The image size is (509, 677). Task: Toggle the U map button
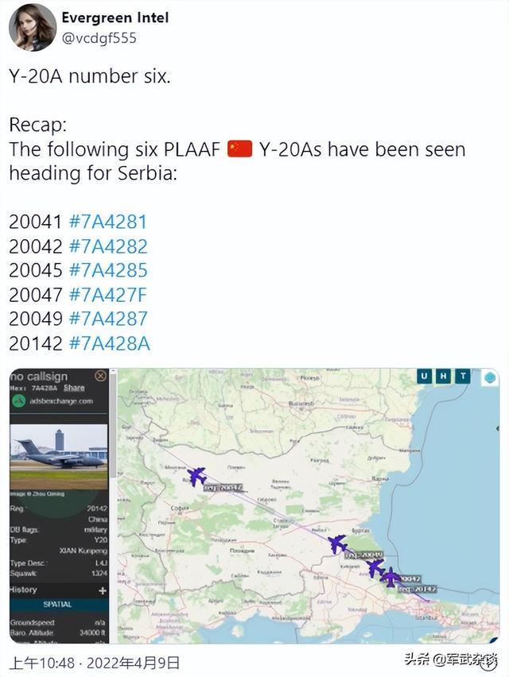click(x=425, y=377)
